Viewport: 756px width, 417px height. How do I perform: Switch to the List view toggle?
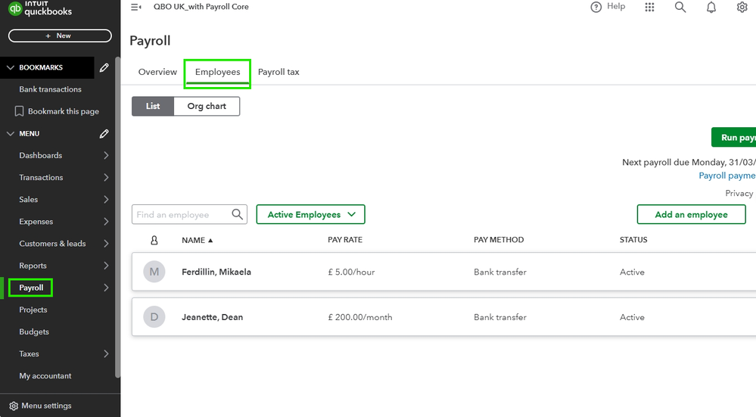[153, 107]
